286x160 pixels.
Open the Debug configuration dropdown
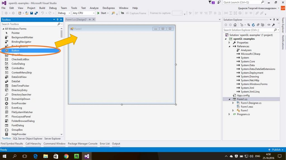tap(63, 13)
